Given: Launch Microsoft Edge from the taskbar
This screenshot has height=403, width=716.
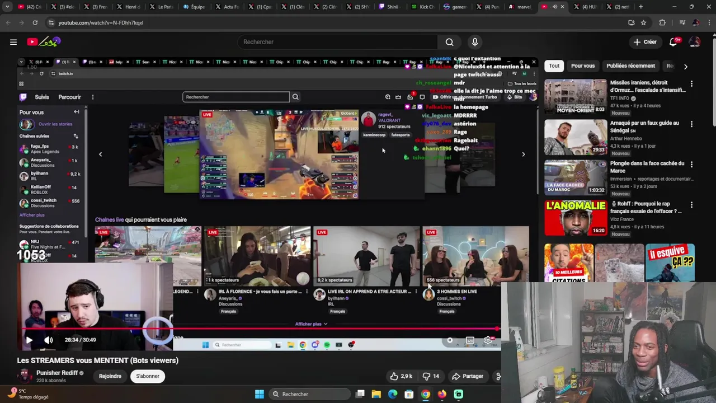Looking at the screenshot, I should click(x=393, y=394).
